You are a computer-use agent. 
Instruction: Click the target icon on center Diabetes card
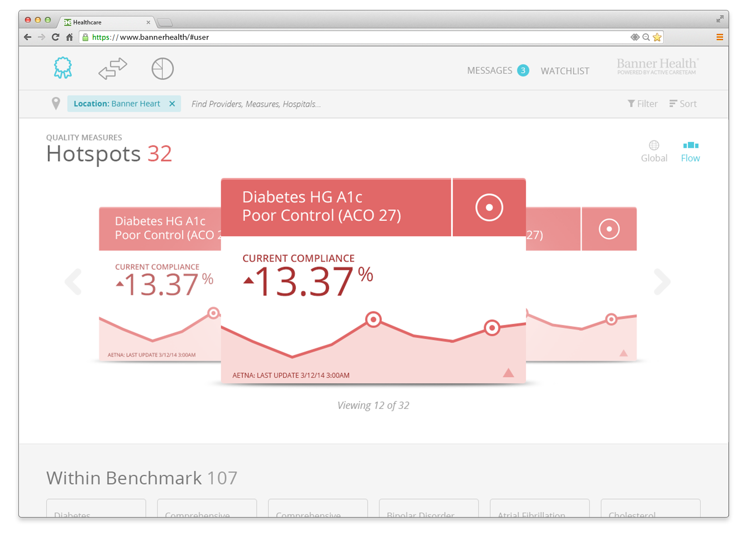(489, 207)
